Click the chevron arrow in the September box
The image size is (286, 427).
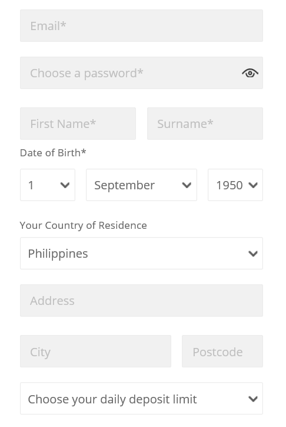point(187,185)
